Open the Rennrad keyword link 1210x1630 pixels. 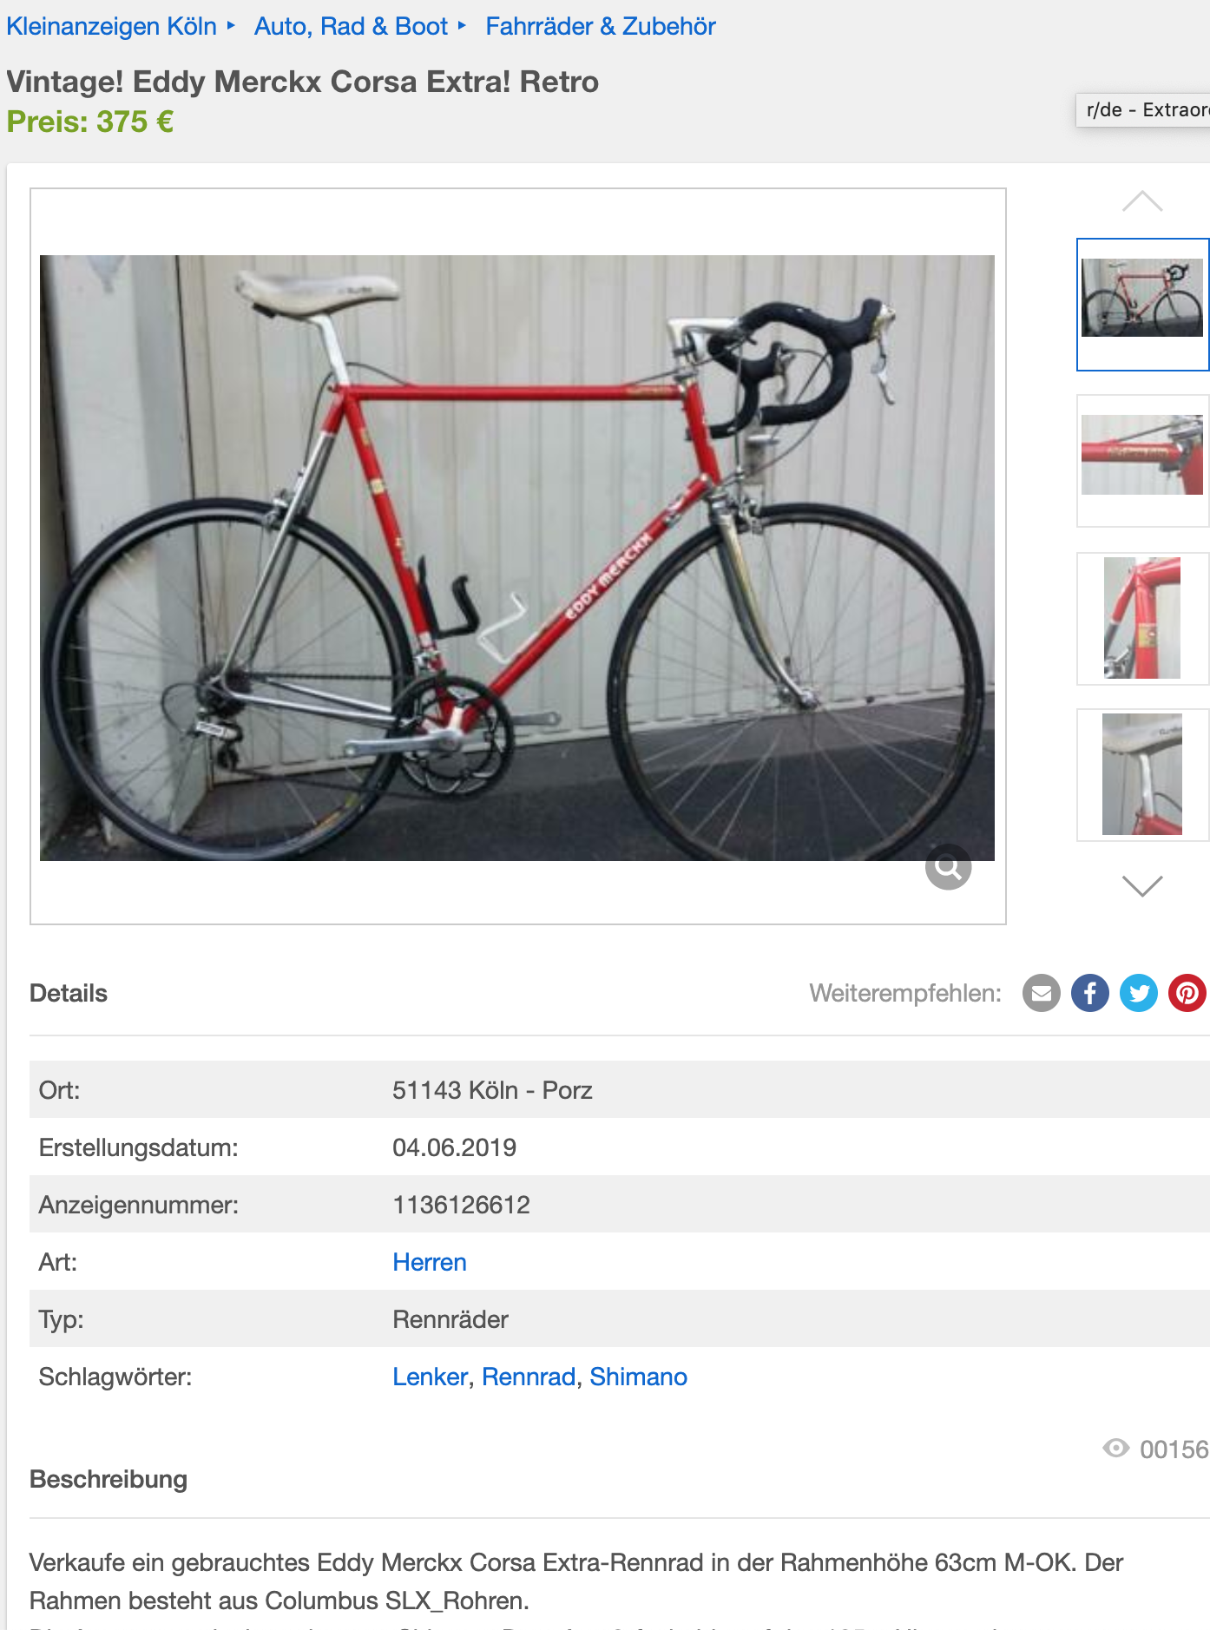(529, 1377)
